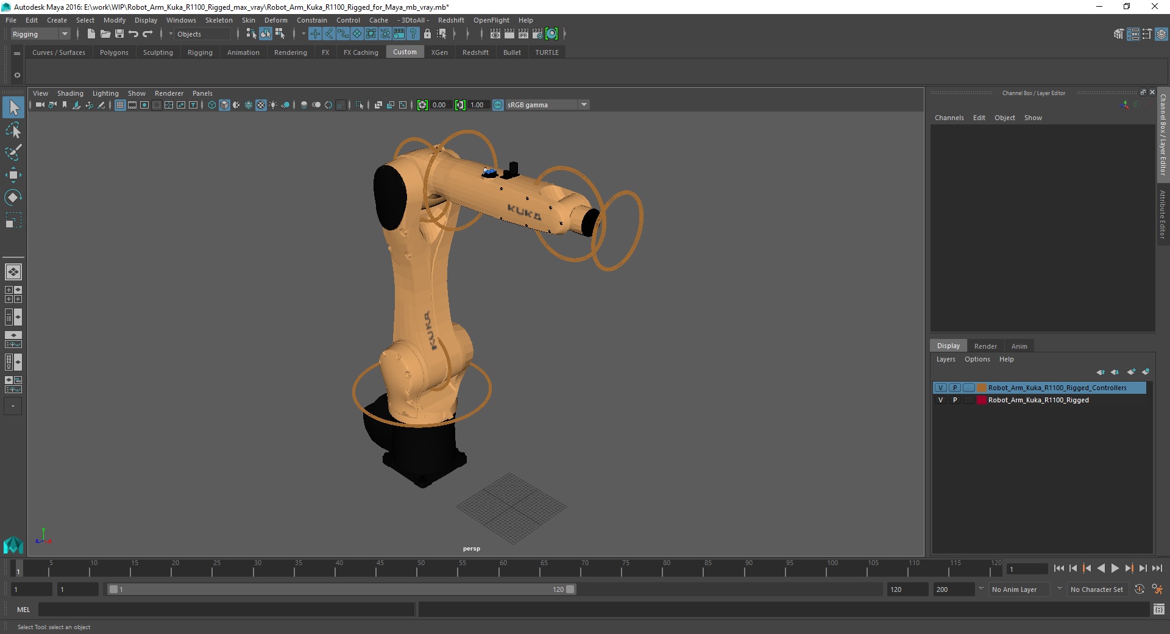Click the playback range slider bar
This screenshot has width=1170, height=634.
341,589
